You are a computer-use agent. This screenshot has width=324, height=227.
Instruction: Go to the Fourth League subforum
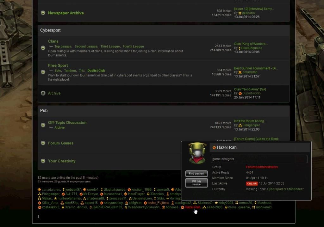[133, 46]
